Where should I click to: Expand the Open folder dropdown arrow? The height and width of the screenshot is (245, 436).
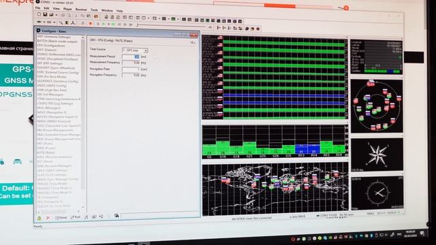pyautogui.click(x=56, y=15)
